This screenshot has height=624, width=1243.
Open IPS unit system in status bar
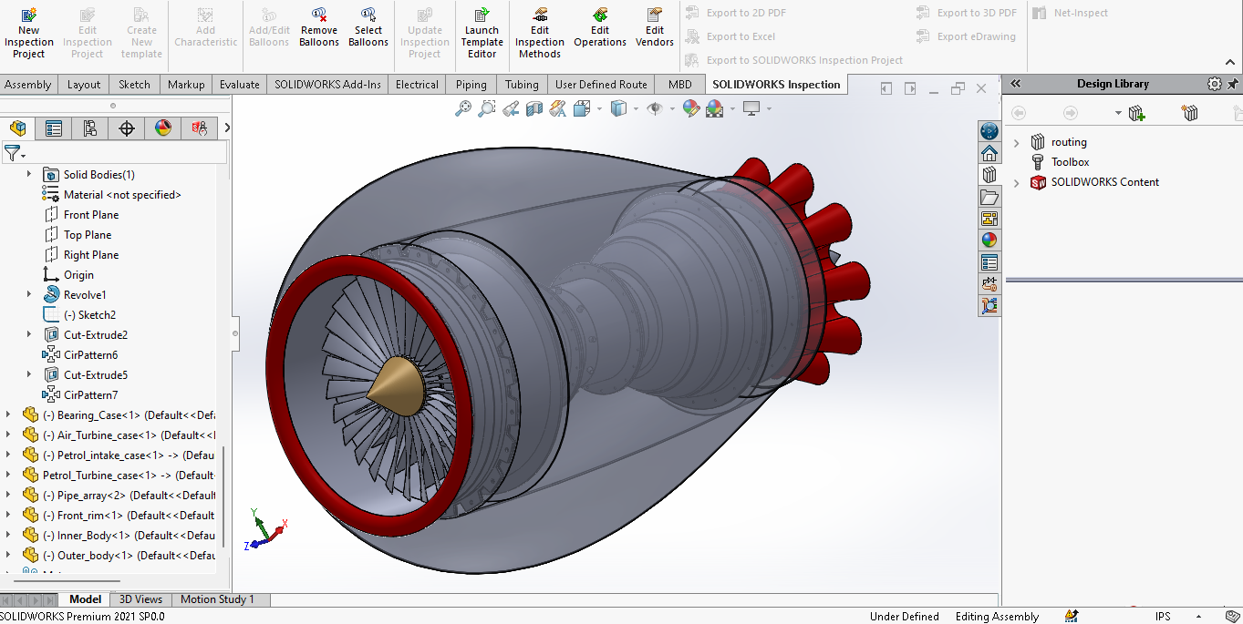(x=1163, y=617)
